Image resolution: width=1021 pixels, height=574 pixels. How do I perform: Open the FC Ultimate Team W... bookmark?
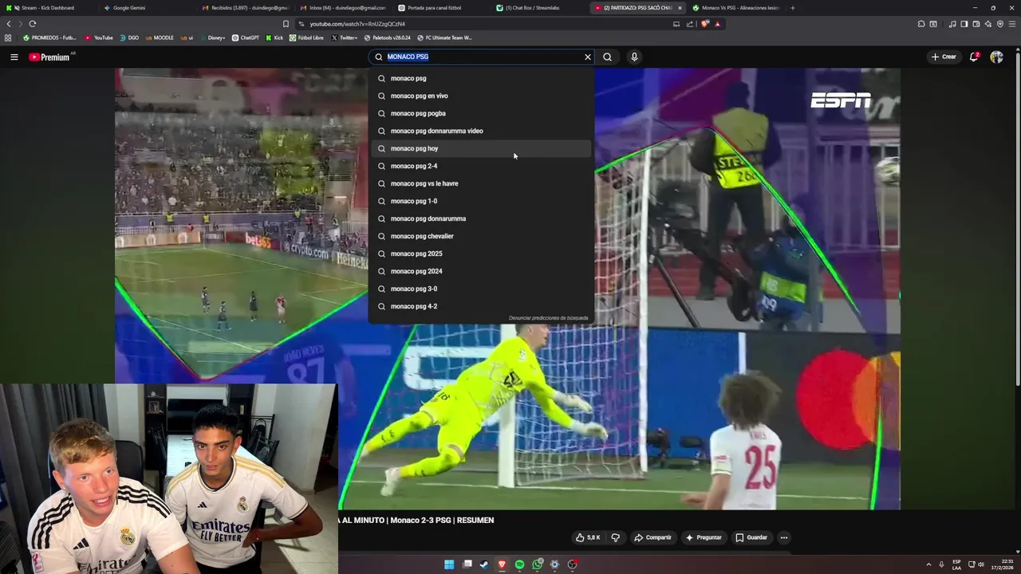tap(444, 37)
